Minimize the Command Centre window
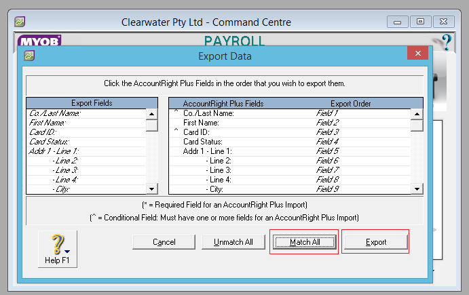Viewport: 469px width, 295px height. pos(397,22)
